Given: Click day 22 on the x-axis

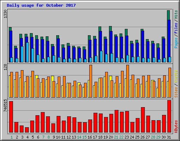Looking at the screenshot, I should [121, 137].
